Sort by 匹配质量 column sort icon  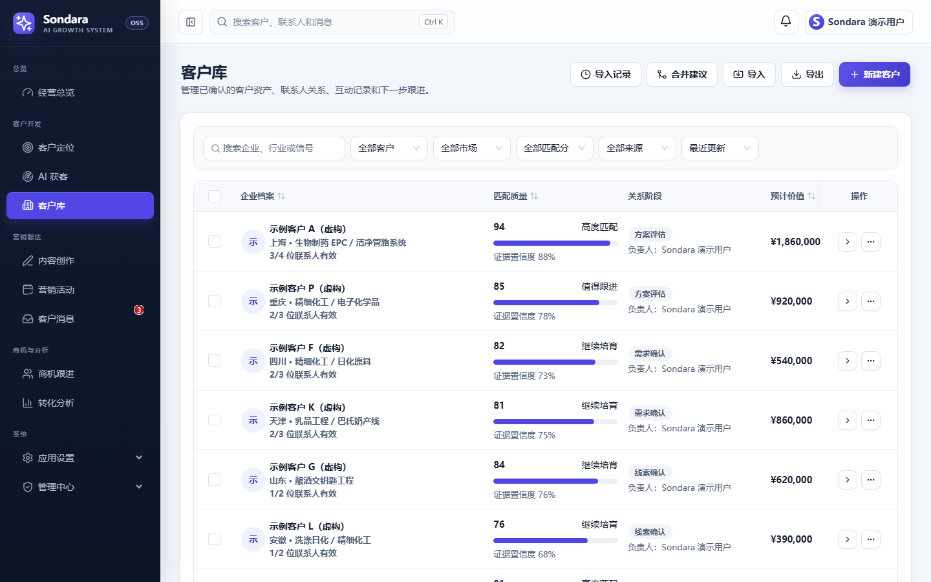(x=534, y=196)
